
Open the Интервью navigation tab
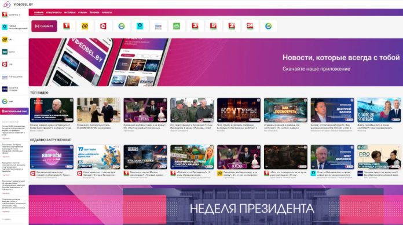click(x=69, y=12)
